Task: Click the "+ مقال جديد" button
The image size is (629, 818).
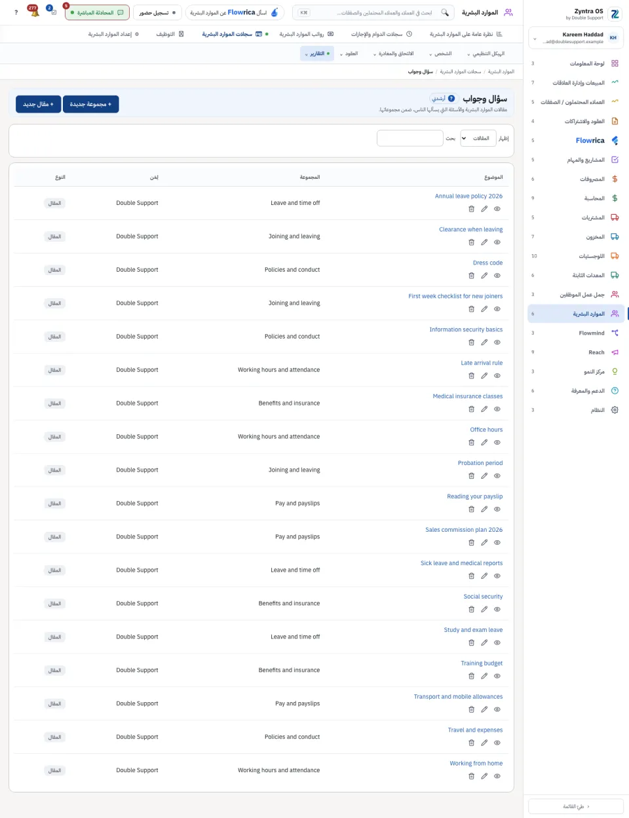Action: pyautogui.click(x=39, y=104)
